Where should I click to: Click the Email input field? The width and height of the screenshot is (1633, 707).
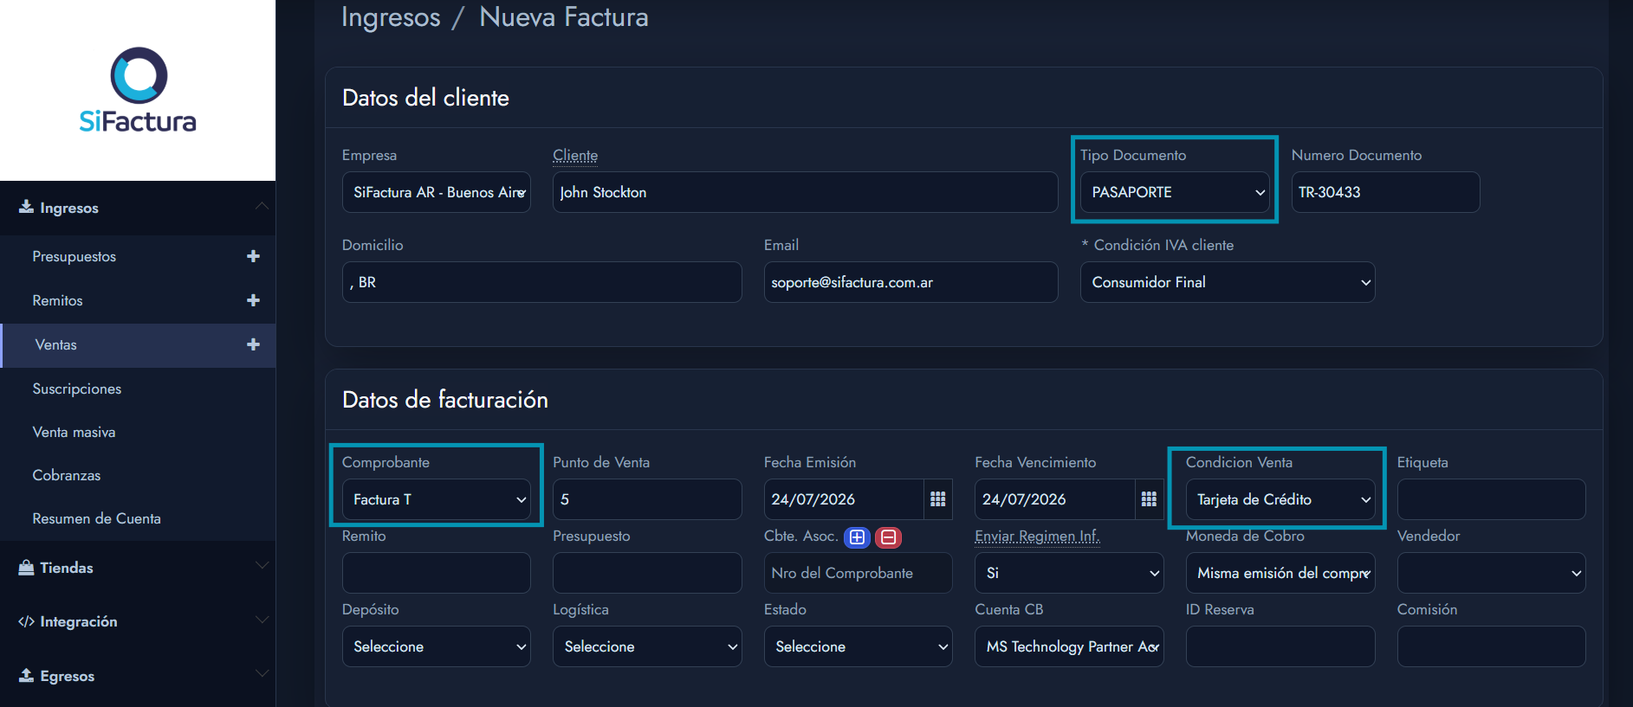[910, 282]
